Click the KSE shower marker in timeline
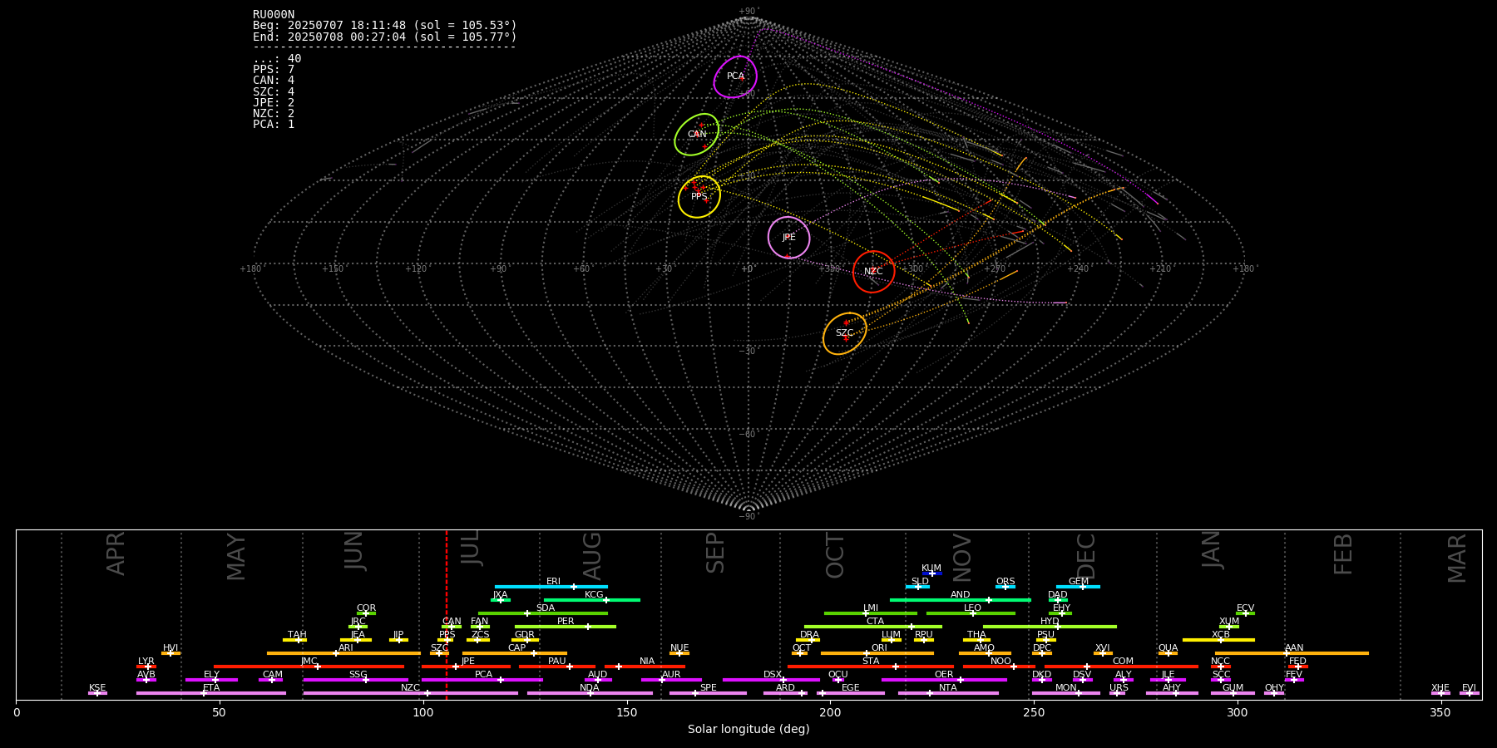The image size is (1497, 748). [x=97, y=693]
